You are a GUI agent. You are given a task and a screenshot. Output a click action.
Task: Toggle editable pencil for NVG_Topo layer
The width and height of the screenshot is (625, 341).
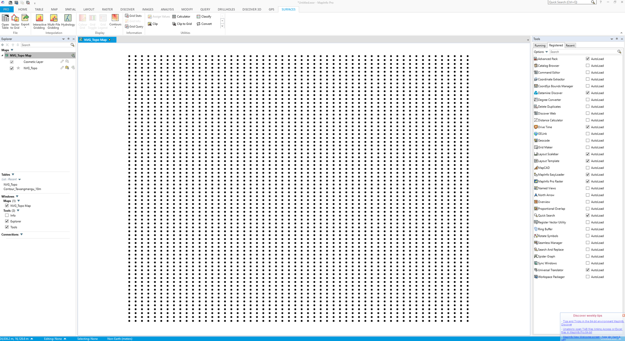62,68
